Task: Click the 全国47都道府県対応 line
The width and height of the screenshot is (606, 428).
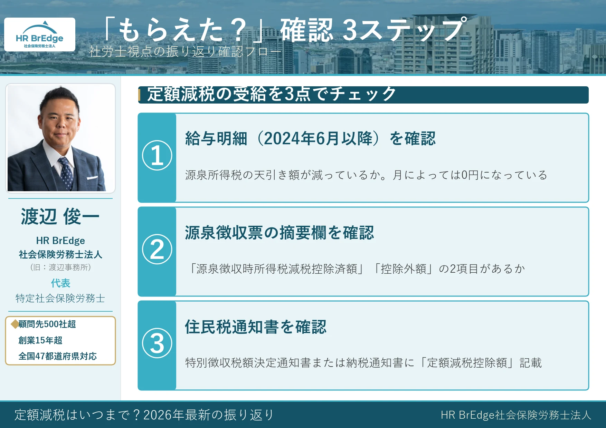Action: (57, 356)
